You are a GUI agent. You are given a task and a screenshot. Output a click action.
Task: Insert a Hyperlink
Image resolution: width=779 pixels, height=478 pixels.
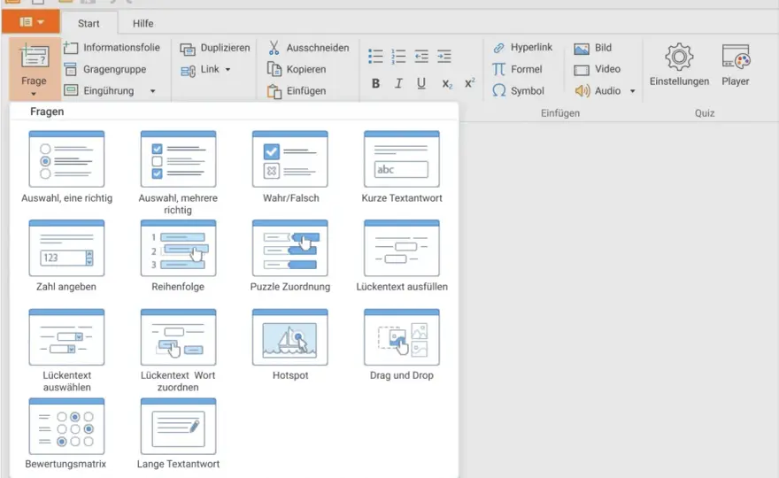click(522, 47)
